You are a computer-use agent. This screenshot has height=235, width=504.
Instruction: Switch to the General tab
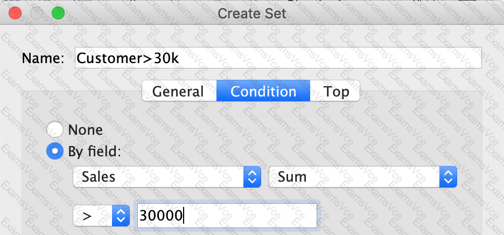coord(179,91)
